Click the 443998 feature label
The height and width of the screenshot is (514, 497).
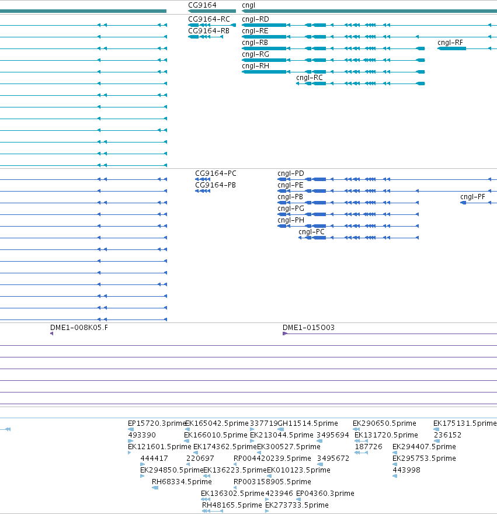(x=406, y=470)
